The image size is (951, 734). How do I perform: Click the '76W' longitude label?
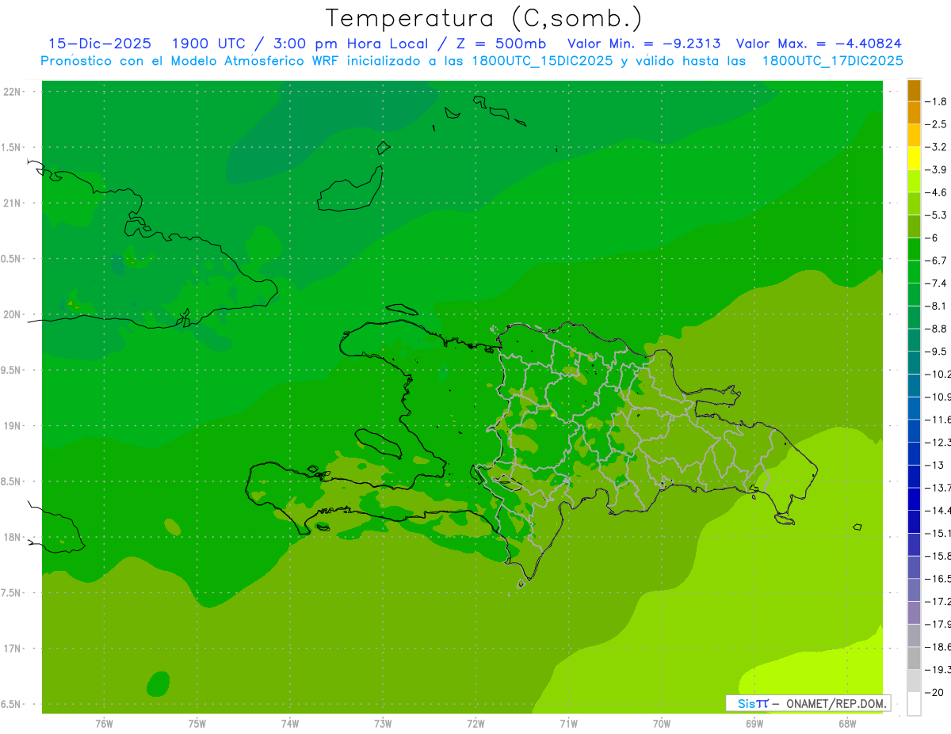click(x=104, y=723)
